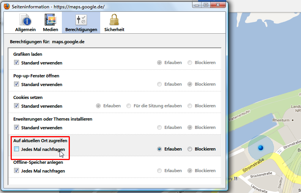Select Blockieren for Auf aktuellen Ort zugreifen
This screenshot has height=193, width=301.
tap(190, 149)
